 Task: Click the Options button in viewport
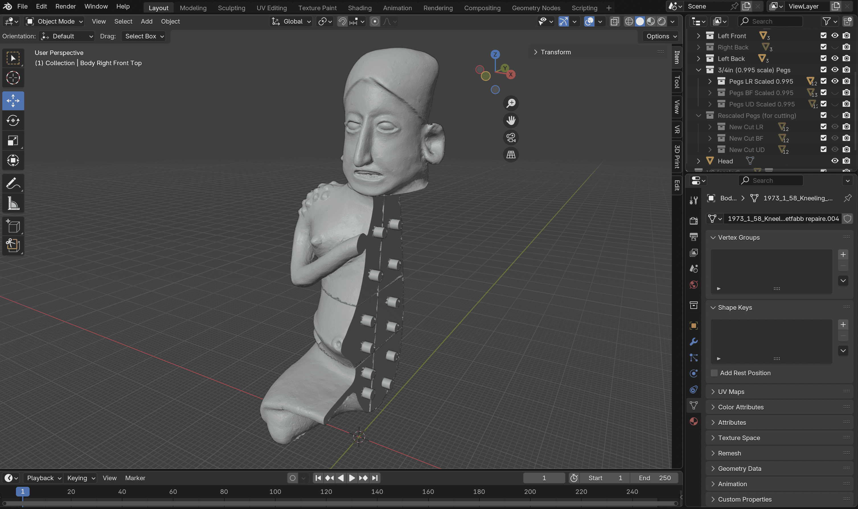coord(661,36)
